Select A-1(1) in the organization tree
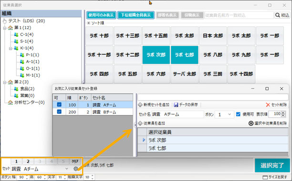The image size is (292, 181). pyautogui.click(x=32, y=61)
